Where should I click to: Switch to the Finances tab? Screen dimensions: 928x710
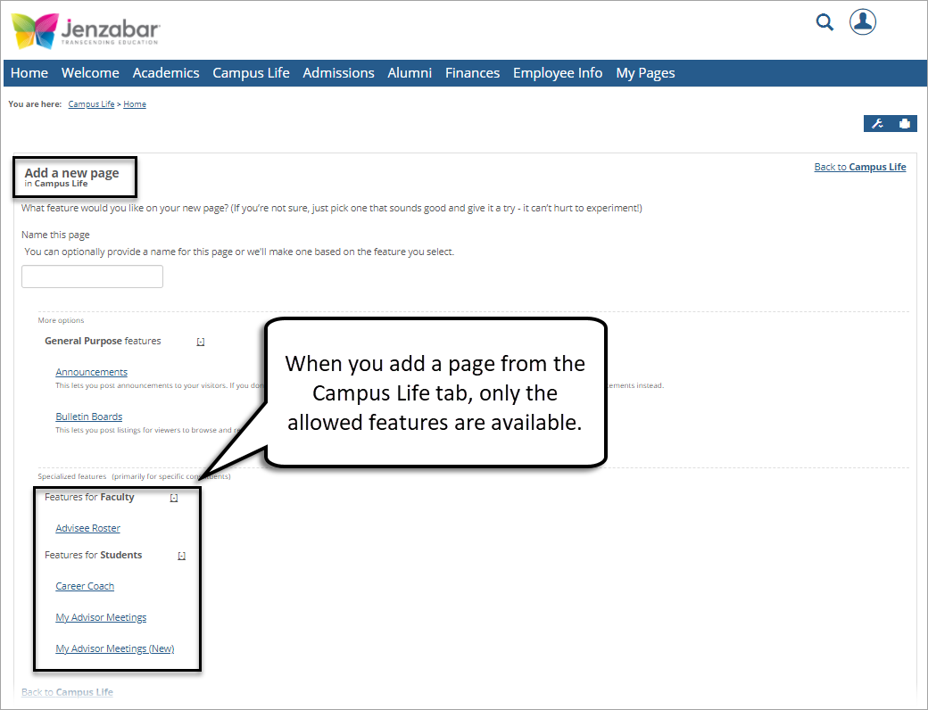point(472,73)
